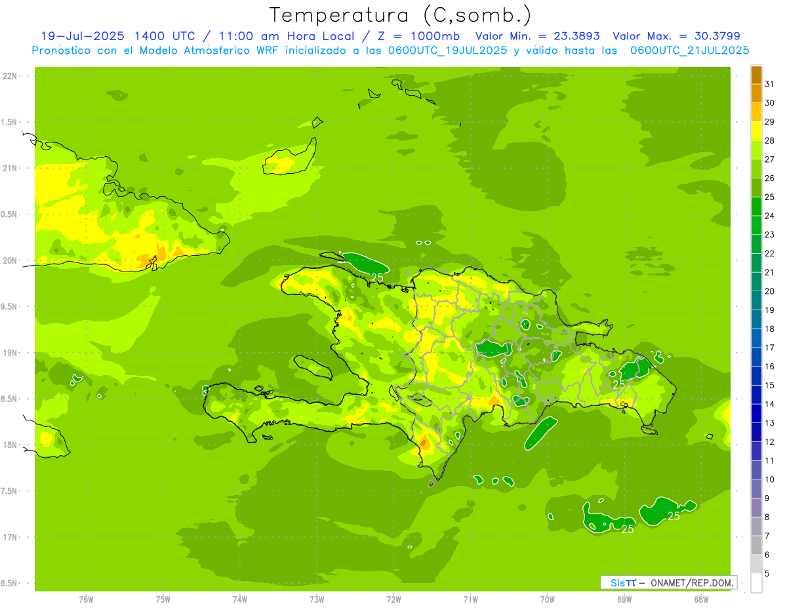787x608 pixels.
Task: Click the color scale label '28'
Action: click(770, 140)
